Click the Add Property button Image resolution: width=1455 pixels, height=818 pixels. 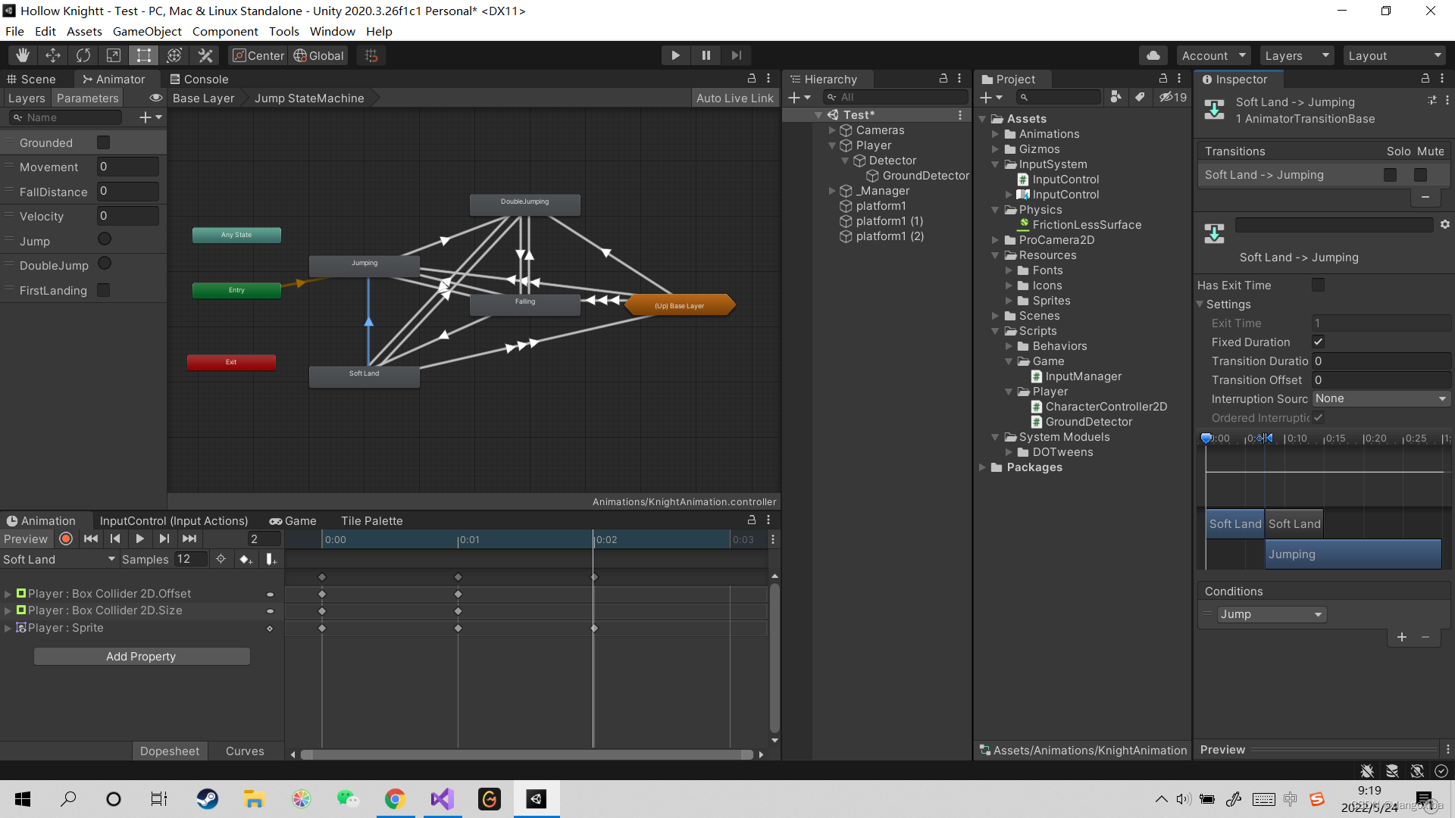coord(141,657)
